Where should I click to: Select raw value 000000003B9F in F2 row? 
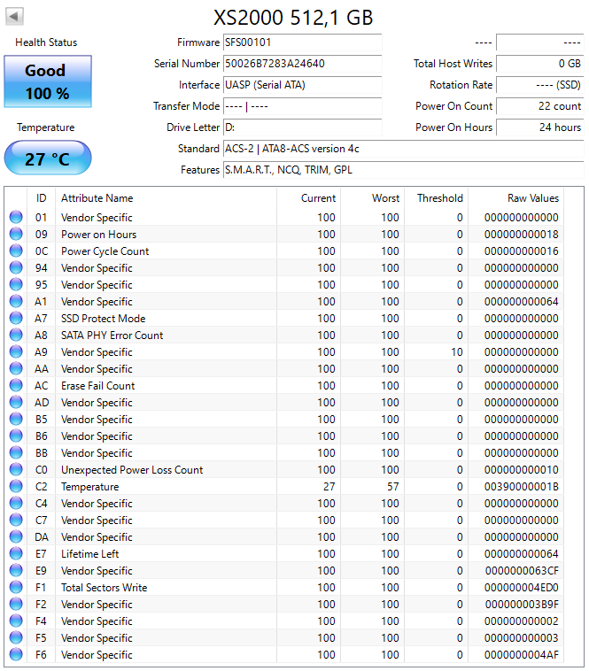point(522,605)
